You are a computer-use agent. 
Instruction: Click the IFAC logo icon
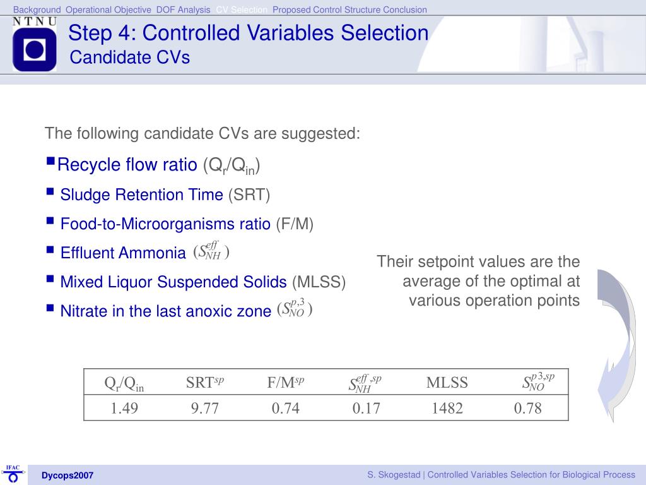click(13, 473)
